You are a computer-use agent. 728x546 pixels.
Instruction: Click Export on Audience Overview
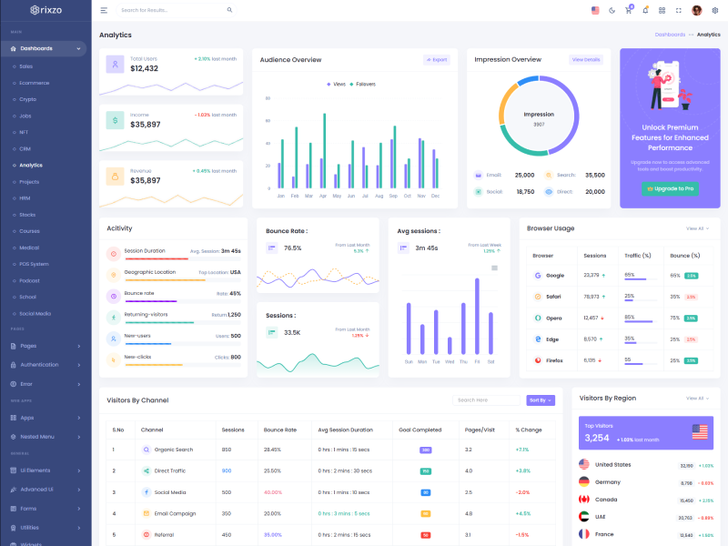click(437, 60)
